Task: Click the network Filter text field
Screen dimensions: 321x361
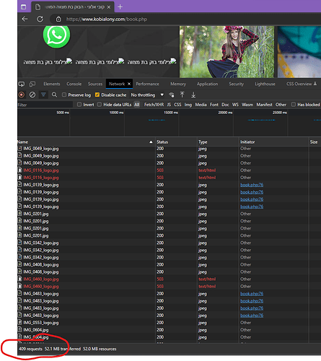Action: point(45,105)
